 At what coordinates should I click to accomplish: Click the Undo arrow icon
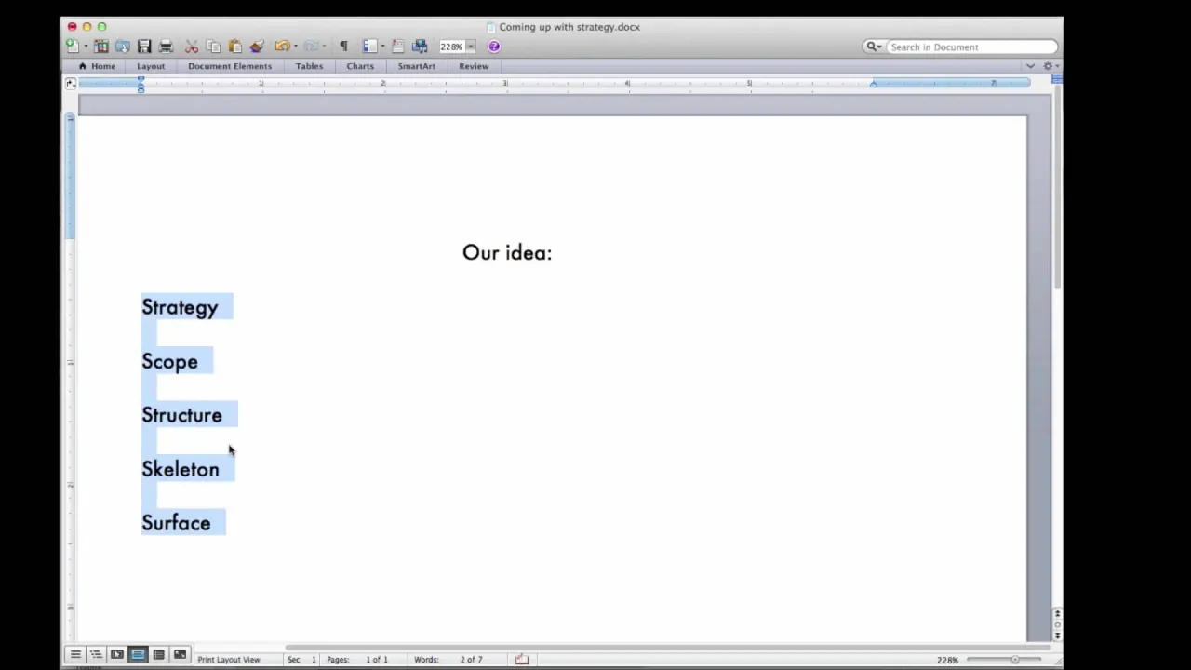281,47
